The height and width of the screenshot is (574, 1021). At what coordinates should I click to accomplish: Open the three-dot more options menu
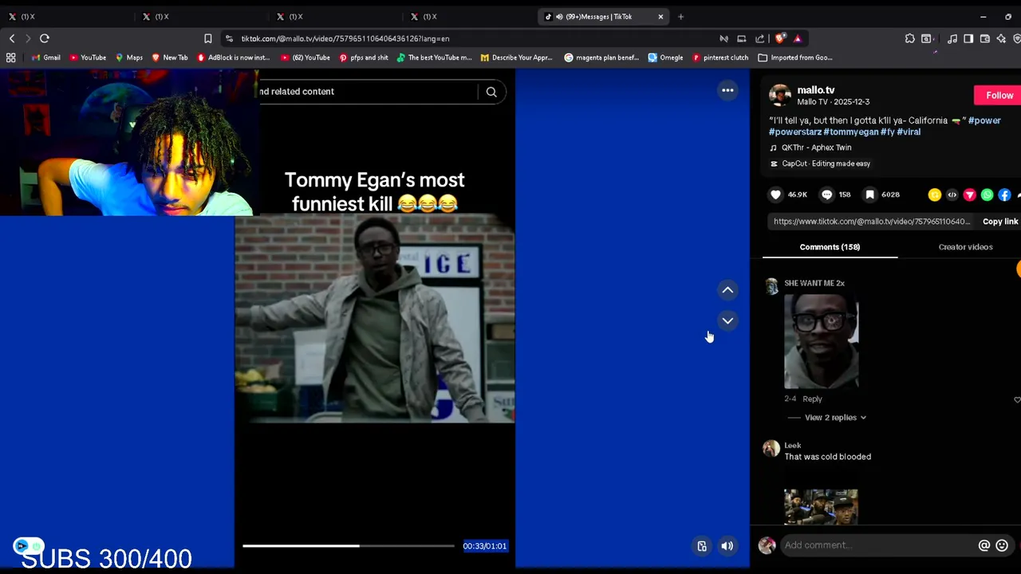[x=727, y=91]
